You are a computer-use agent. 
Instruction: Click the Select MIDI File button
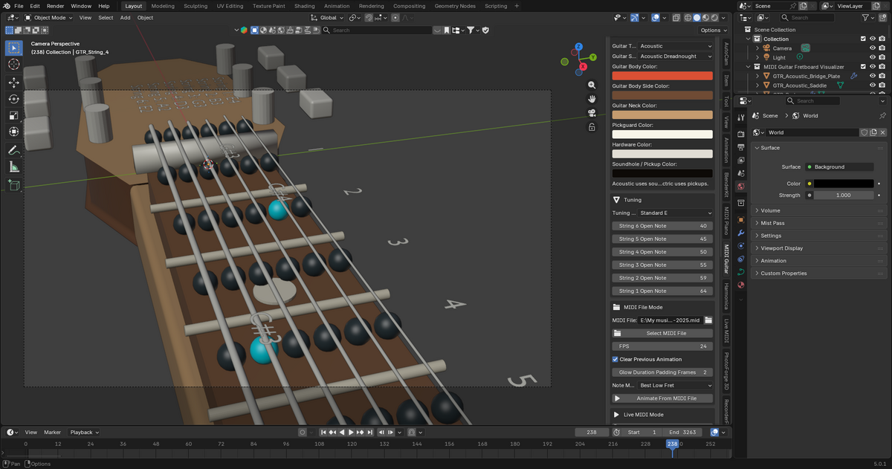click(x=662, y=334)
